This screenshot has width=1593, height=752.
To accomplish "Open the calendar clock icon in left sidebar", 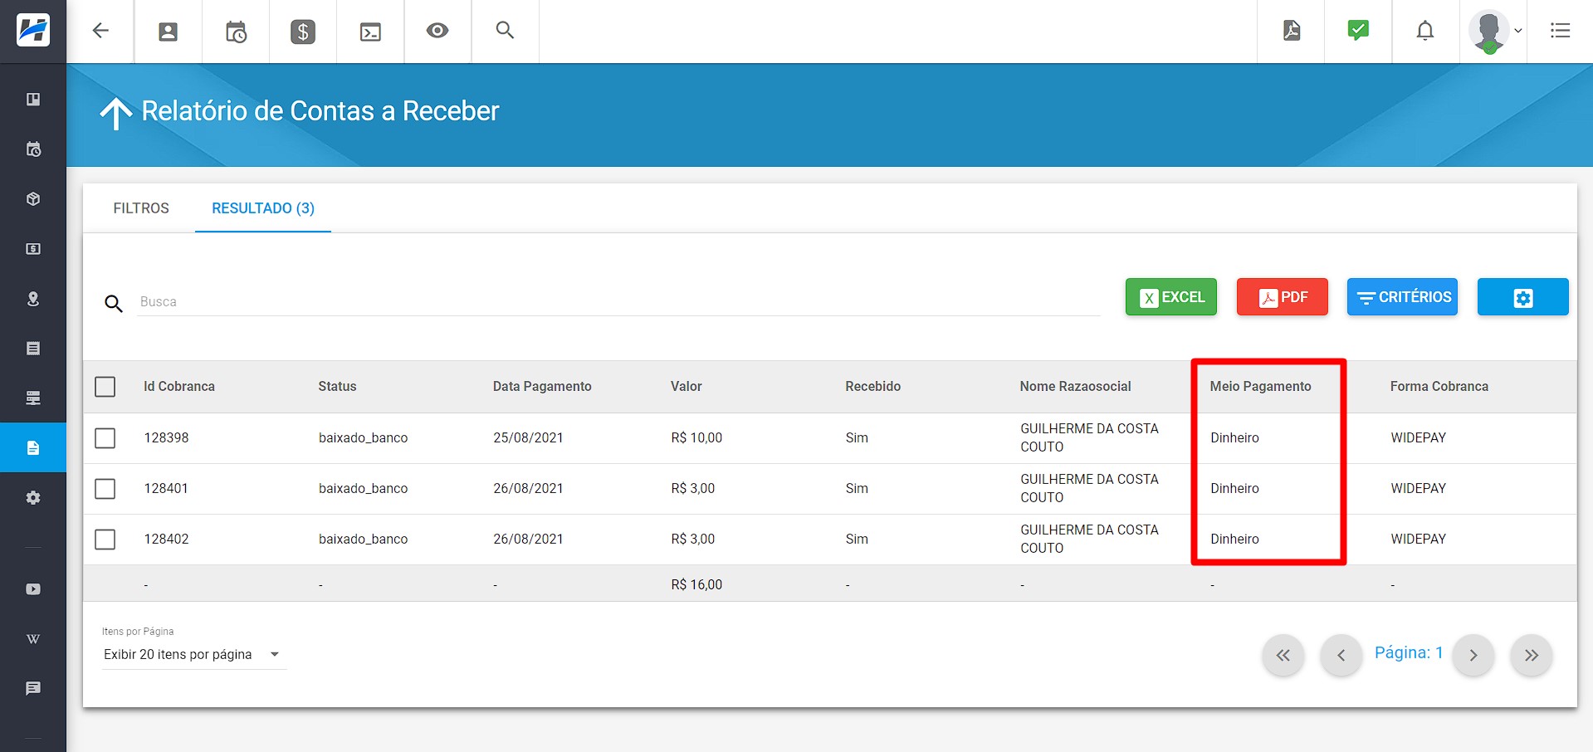I will tap(33, 149).
